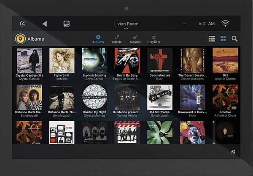Open Death By Sexy album cover
The width and height of the screenshot is (253, 176).
pyautogui.click(x=127, y=61)
